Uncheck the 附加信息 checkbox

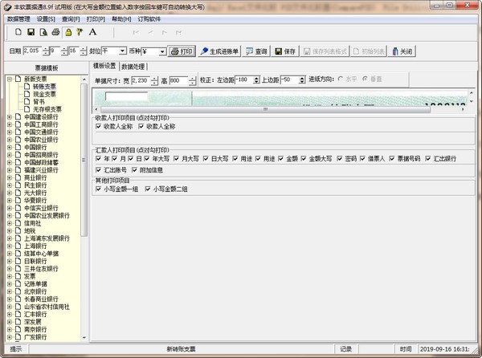point(134,170)
